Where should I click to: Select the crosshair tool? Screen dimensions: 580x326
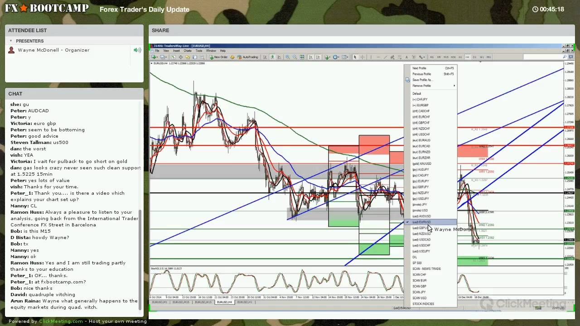tap(362, 57)
